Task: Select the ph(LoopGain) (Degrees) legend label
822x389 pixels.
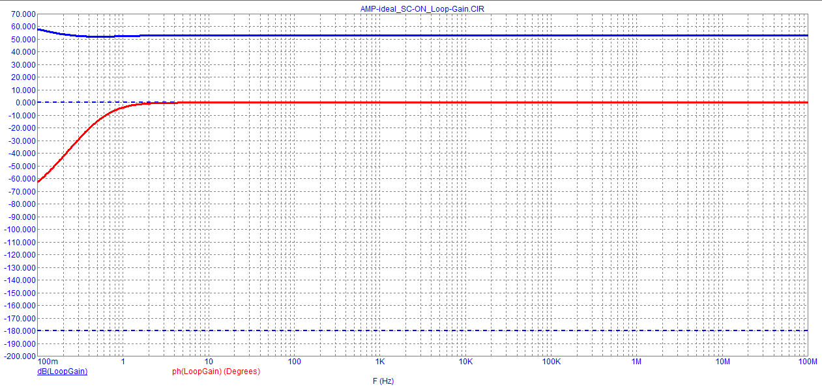Action: coord(216,371)
